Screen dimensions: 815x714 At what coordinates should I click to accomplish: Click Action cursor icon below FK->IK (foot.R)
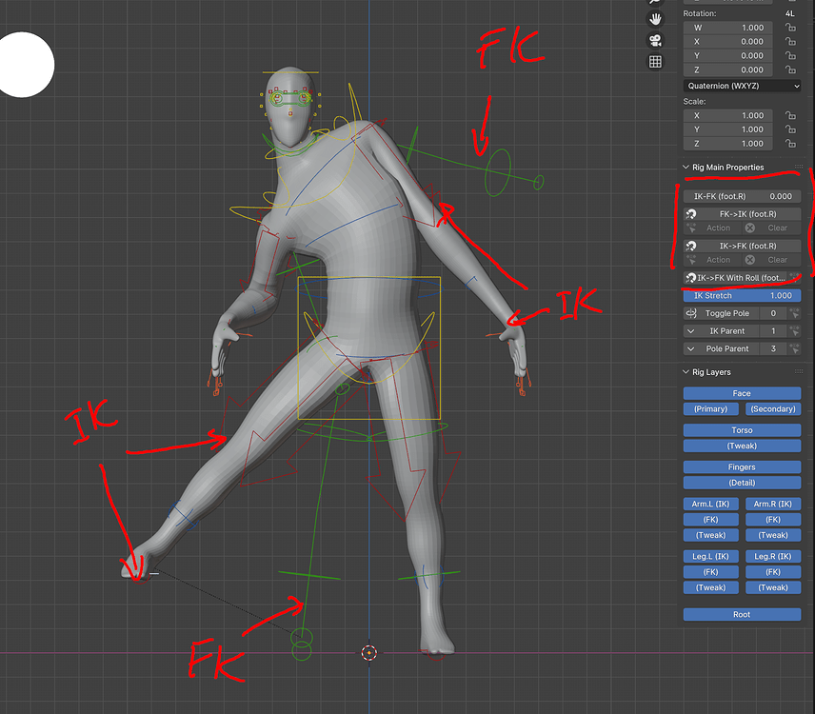pos(691,228)
